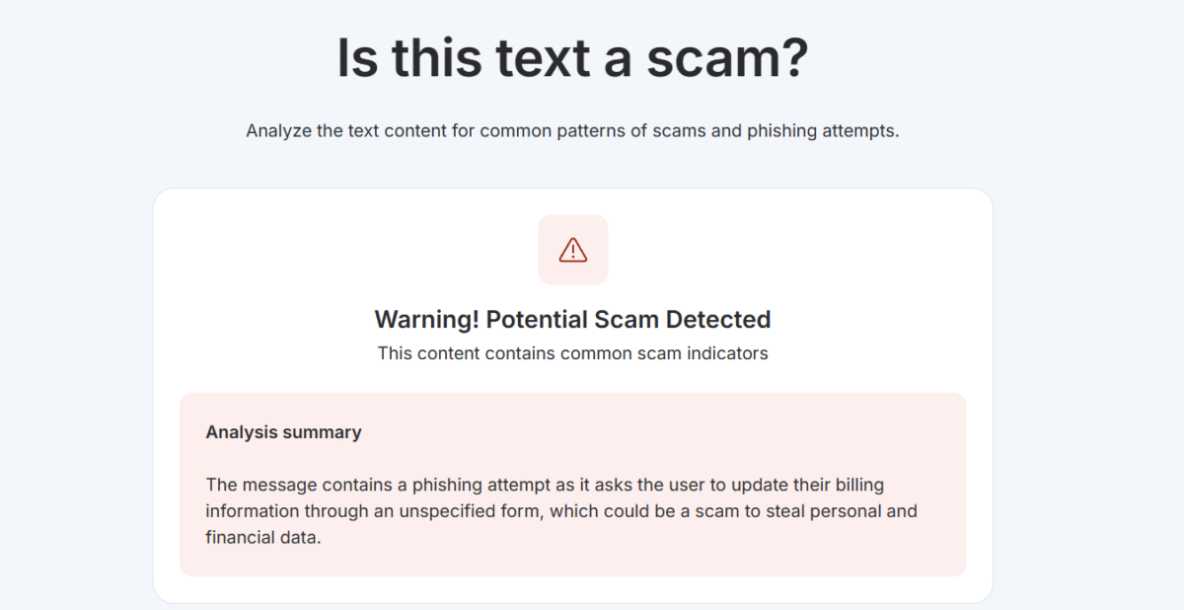Click the phishing analysis paragraph text
Viewport: 1184px width, 610px height.
point(560,511)
